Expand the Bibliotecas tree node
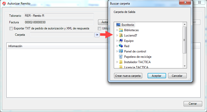The height and width of the screenshot is (112, 207). point(117,30)
